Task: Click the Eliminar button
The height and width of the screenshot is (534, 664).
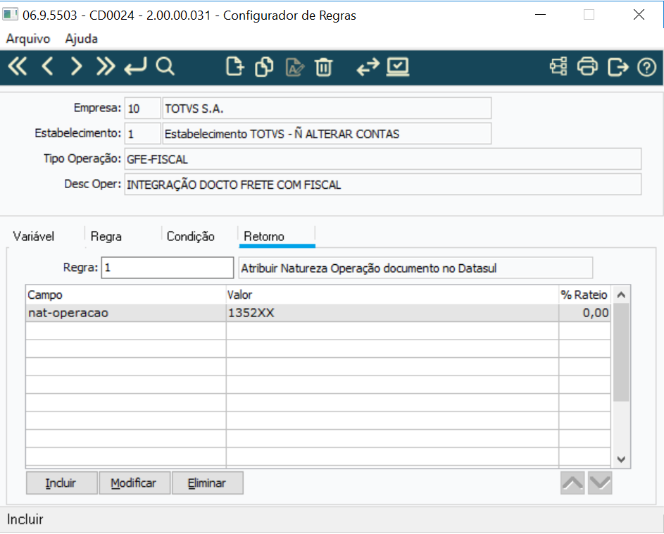Action: pos(208,483)
